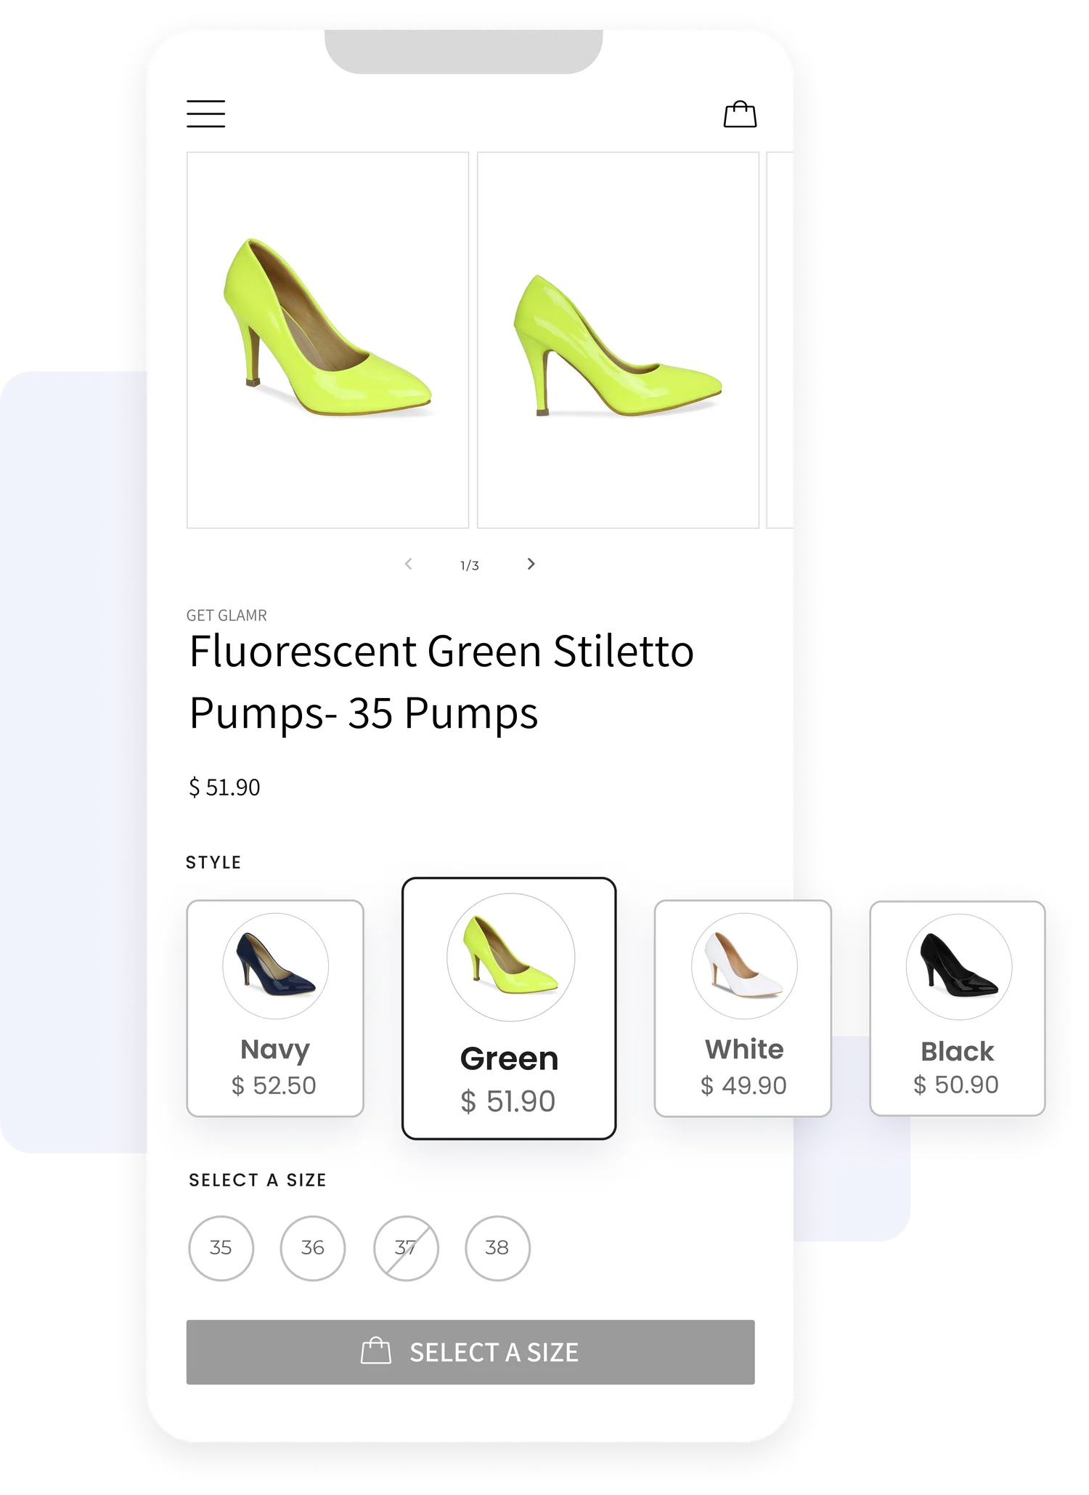
Task: Open the shopping bag cart icon
Action: click(740, 114)
